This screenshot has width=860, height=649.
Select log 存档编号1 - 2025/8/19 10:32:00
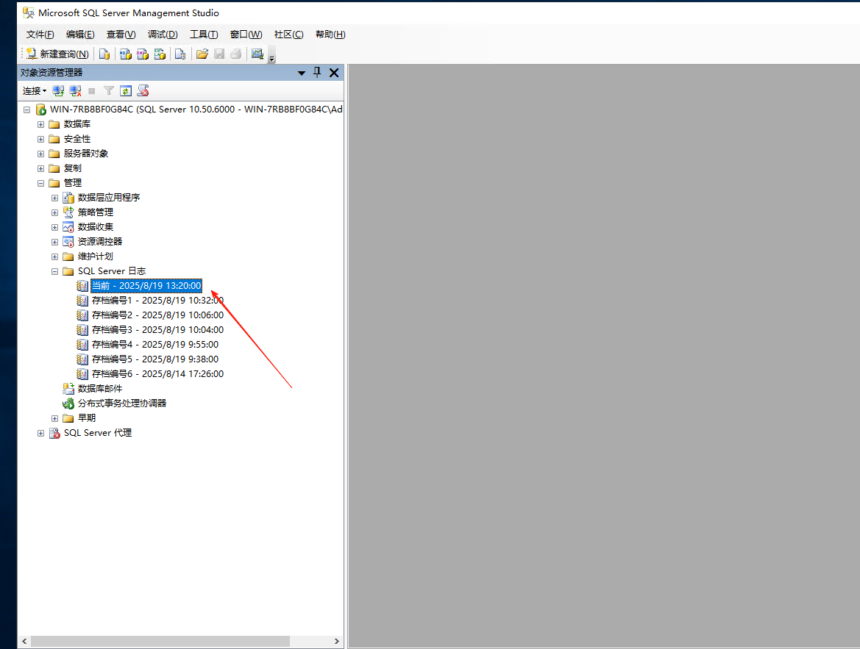[x=157, y=301]
